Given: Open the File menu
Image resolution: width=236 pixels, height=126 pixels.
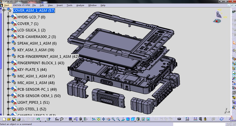Looking at the screenshot, I should point(34,5).
